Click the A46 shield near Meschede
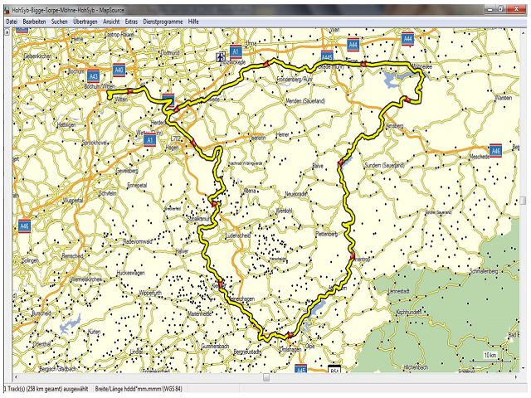The width and height of the screenshot is (531, 398). (495, 150)
